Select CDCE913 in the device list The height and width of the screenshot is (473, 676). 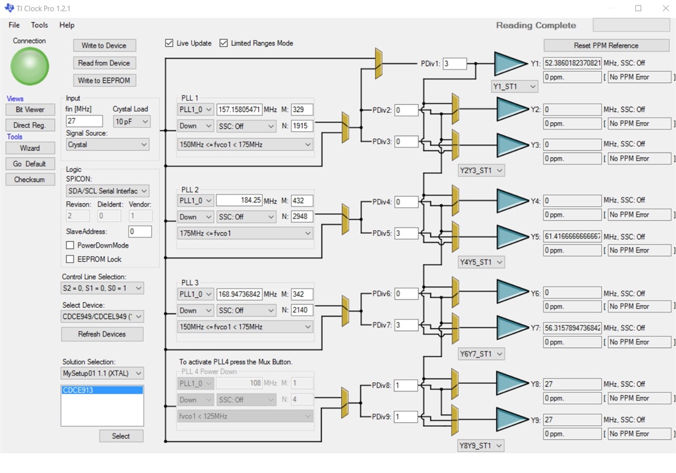102,390
